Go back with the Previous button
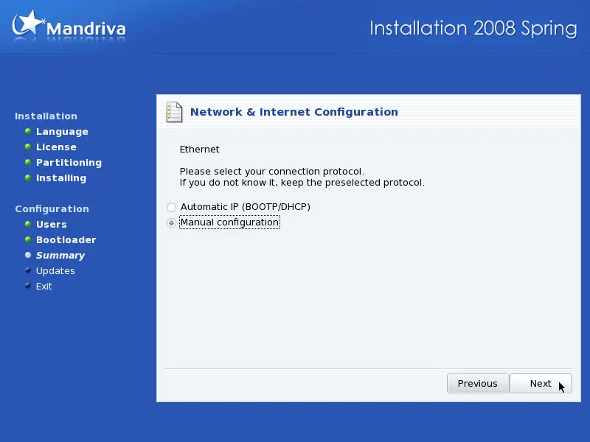The width and height of the screenshot is (590, 442). click(x=478, y=383)
